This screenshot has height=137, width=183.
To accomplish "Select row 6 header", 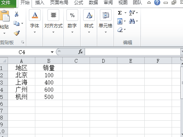I will pyautogui.click(x=4, y=104).
